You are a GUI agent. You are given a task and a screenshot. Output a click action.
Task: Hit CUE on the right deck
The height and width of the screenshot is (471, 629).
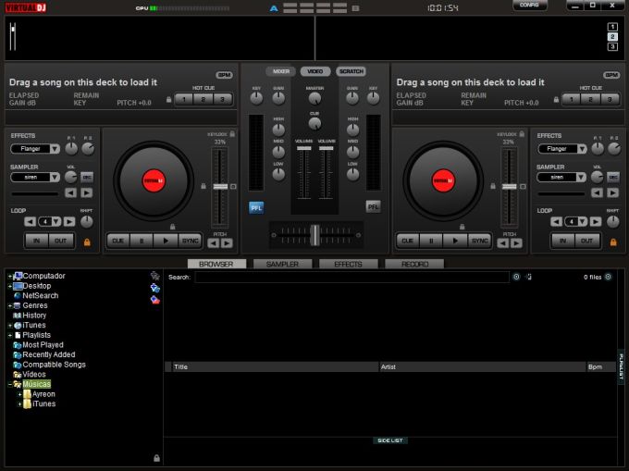point(408,241)
